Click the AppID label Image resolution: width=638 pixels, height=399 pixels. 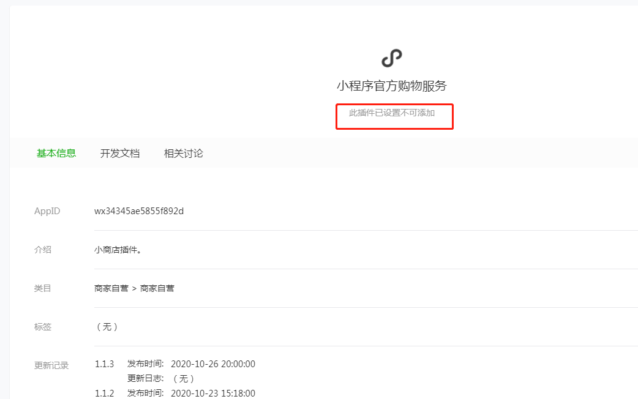(47, 211)
